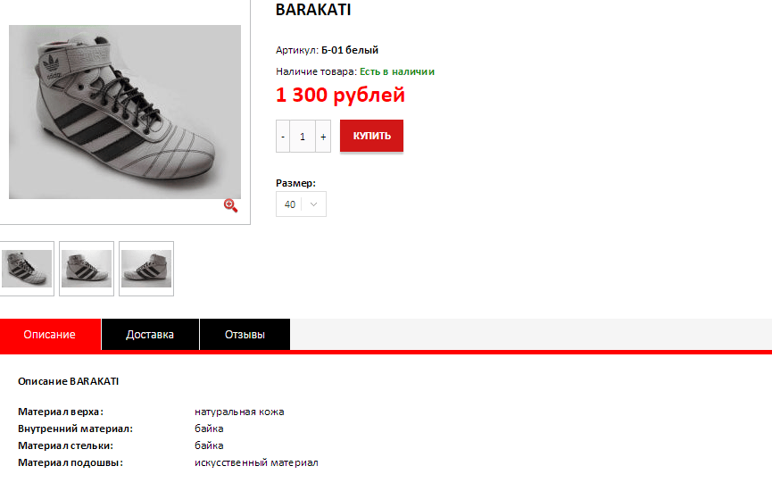Viewport: 772px width, 491px height.
Task: Select the second shoe thumbnail
Action: click(87, 269)
